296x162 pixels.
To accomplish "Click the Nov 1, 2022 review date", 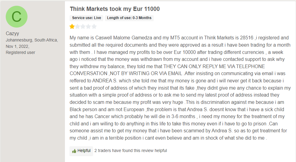I will coord(18,46).
